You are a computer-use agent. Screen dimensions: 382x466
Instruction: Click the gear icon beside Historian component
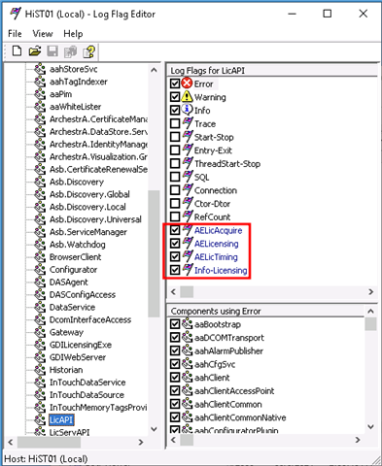pyautogui.click(x=40, y=370)
